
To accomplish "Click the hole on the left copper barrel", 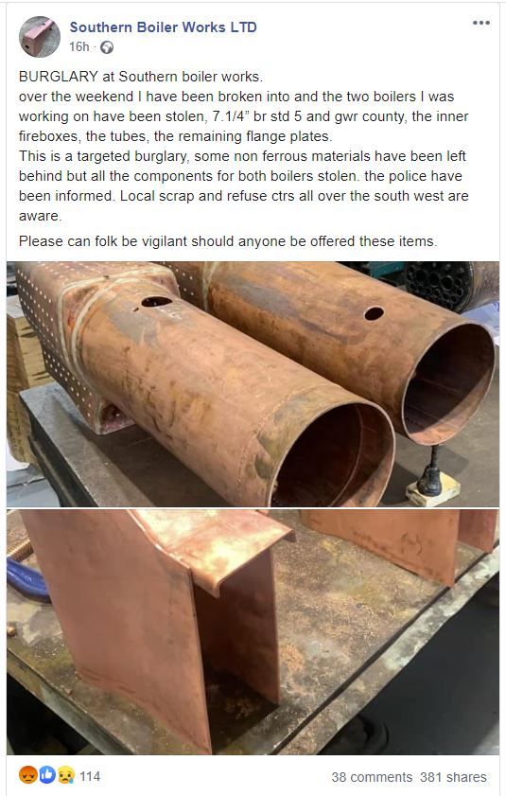I will click(x=156, y=302).
